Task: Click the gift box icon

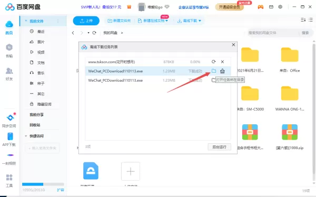Action: coord(129,7)
